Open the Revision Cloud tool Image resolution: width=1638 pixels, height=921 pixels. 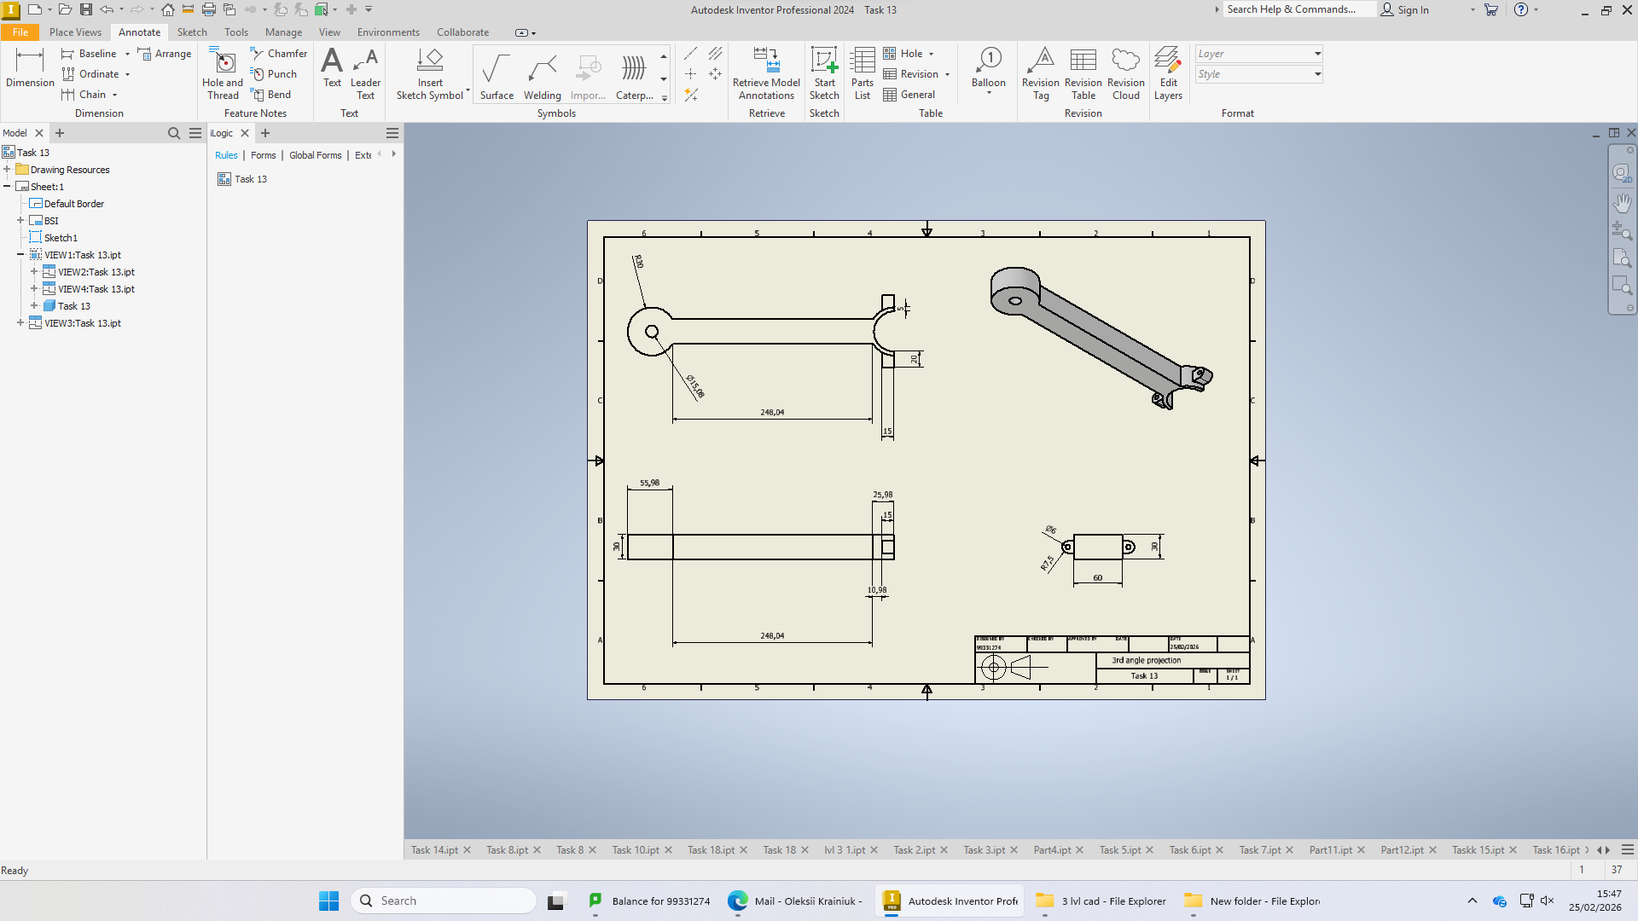(1125, 73)
